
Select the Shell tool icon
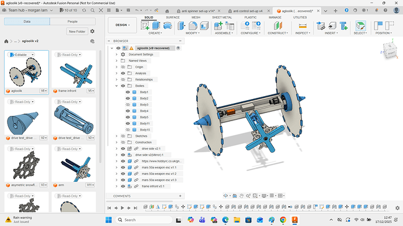[x=204, y=26]
